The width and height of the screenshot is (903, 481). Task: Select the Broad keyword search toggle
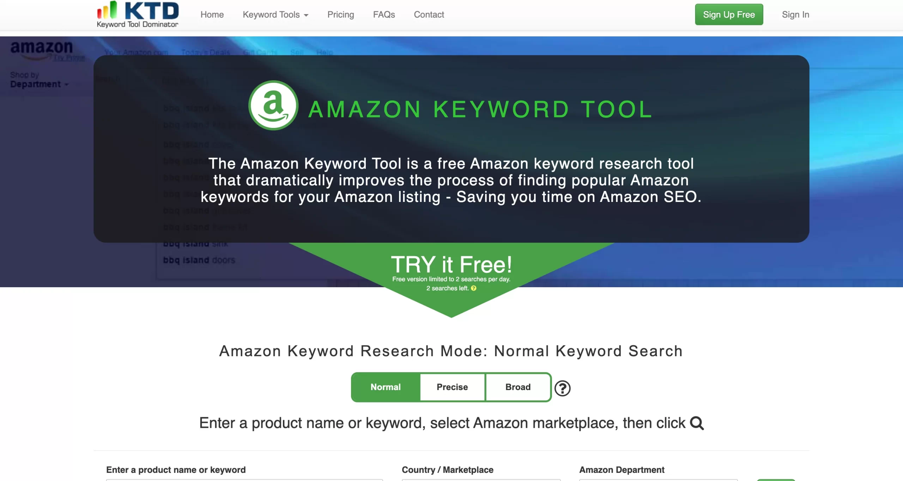point(517,387)
